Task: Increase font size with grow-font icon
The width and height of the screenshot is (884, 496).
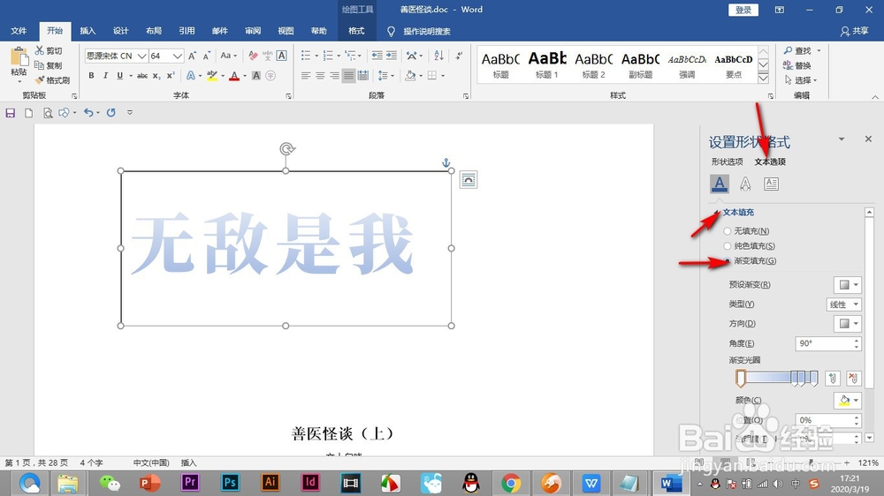Action: [192, 56]
